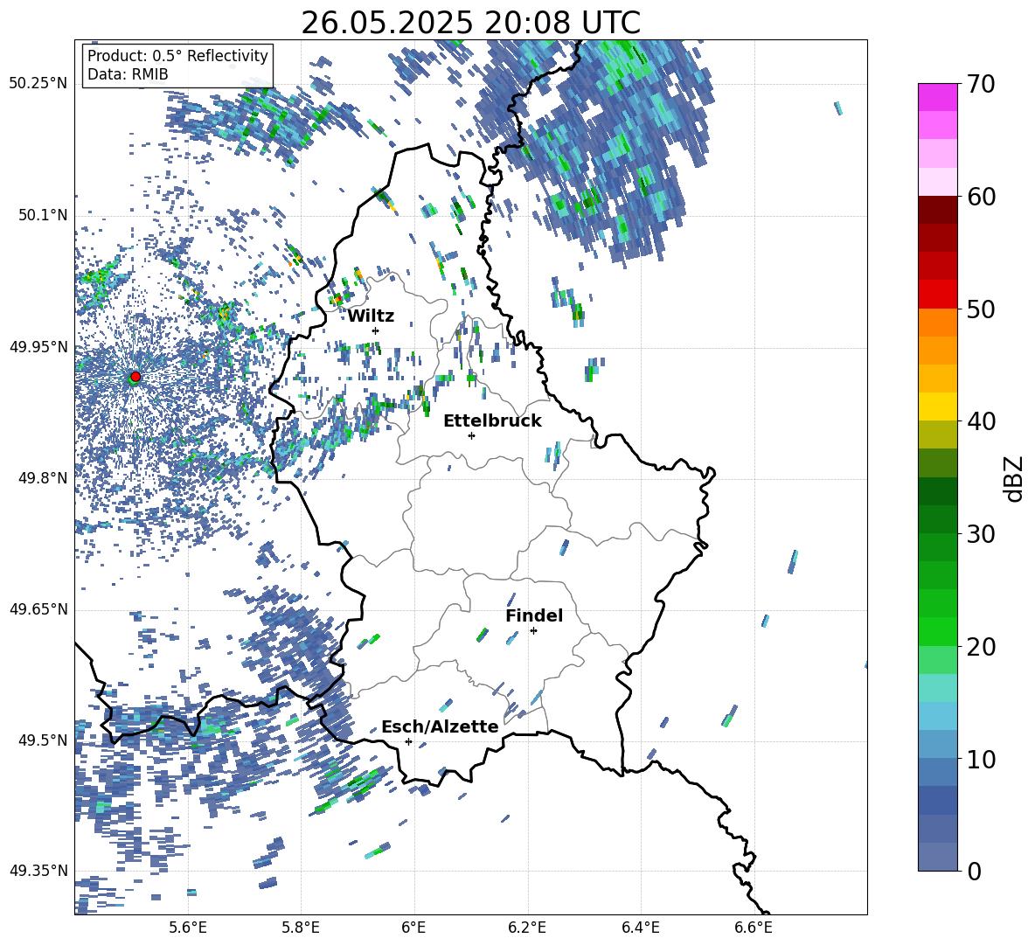Click the 5.8°E longitude label
Viewport: 1035px width, 945px height.
coord(301,928)
